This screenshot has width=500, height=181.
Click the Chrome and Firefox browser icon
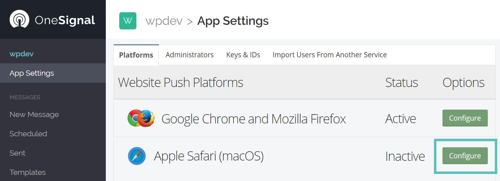tap(141, 119)
